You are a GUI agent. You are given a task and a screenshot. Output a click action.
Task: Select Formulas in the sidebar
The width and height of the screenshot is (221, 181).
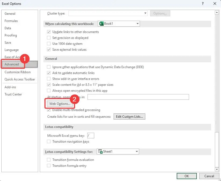(x=11, y=21)
